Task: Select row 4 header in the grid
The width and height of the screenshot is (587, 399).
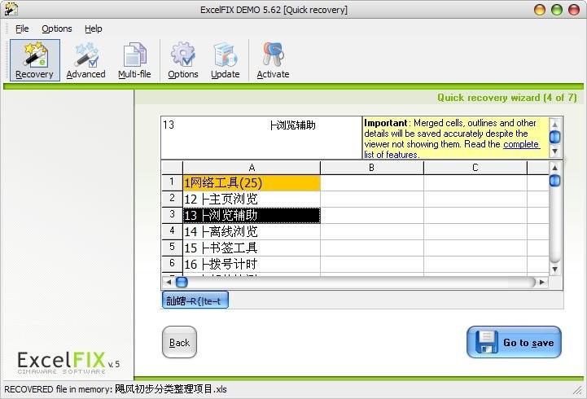Action: pos(172,231)
